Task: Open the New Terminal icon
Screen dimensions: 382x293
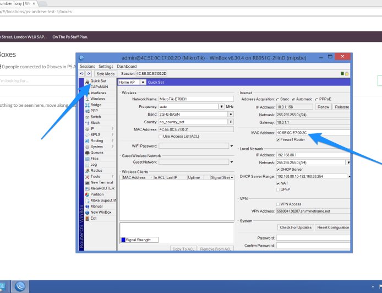Action: point(87,183)
